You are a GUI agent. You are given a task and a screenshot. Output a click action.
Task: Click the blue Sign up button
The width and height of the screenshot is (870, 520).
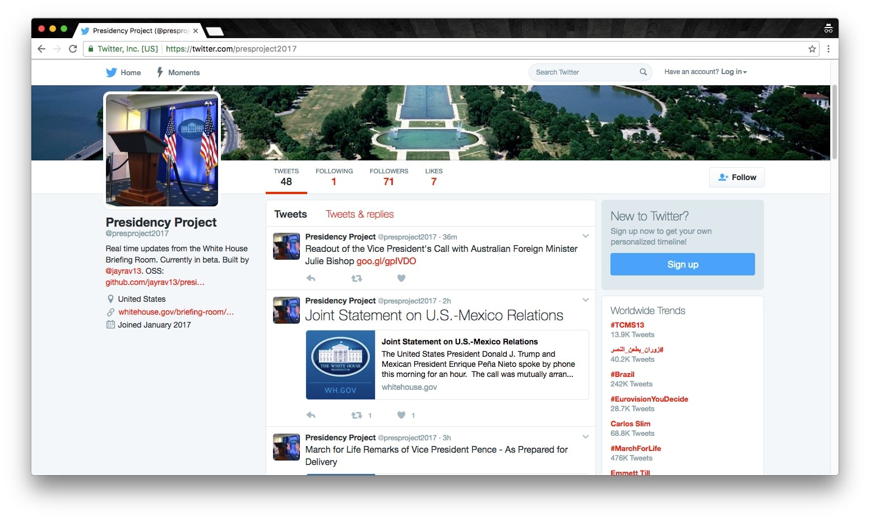683,264
